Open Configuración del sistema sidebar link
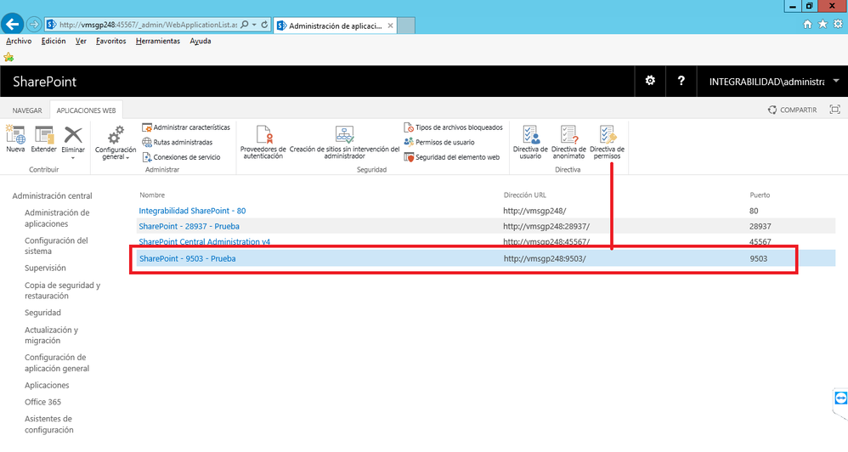This screenshot has width=848, height=452. tap(56, 246)
